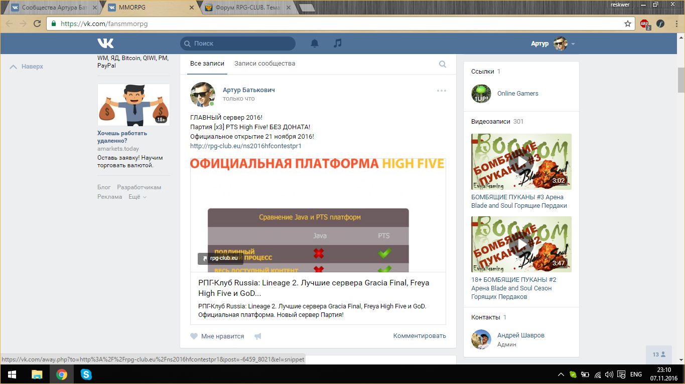Open the Wi-Fi network icon in the tray
The height and width of the screenshot is (384, 685).
(598, 374)
